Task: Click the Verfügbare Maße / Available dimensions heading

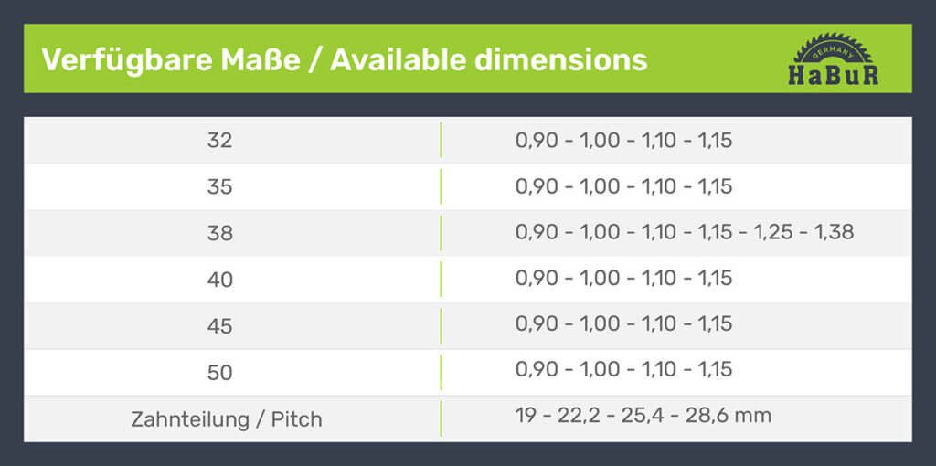Action: click(x=345, y=60)
